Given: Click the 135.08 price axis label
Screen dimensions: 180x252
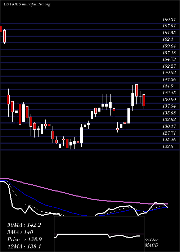Looking at the screenshot, I should click(x=169, y=113).
